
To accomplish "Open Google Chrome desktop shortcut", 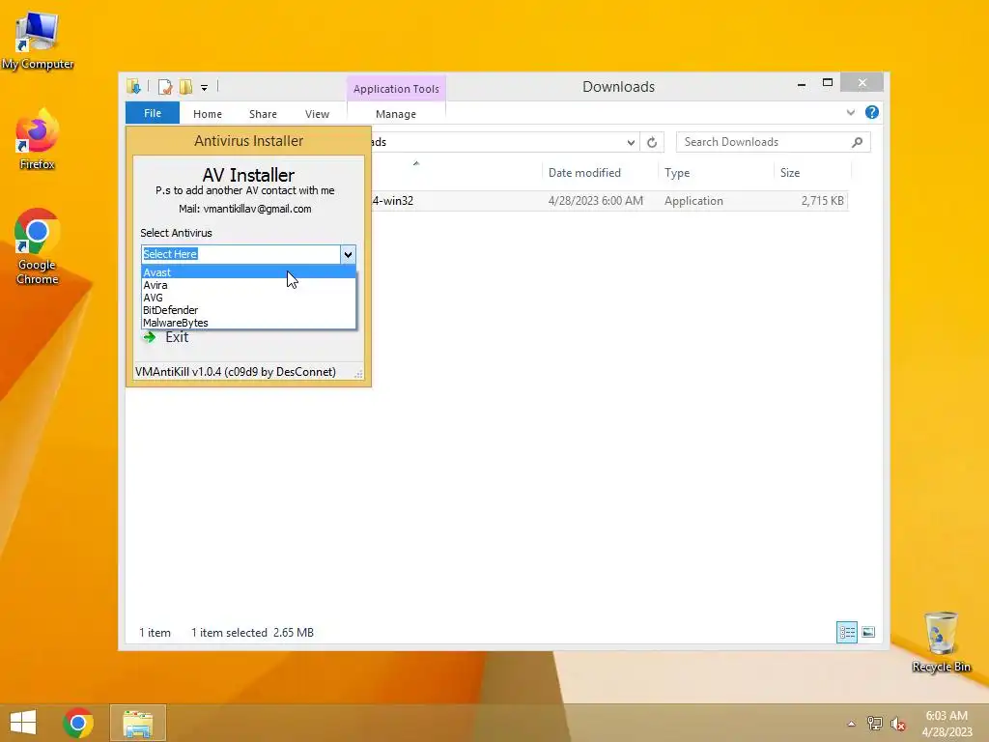I will tap(38, 246).
